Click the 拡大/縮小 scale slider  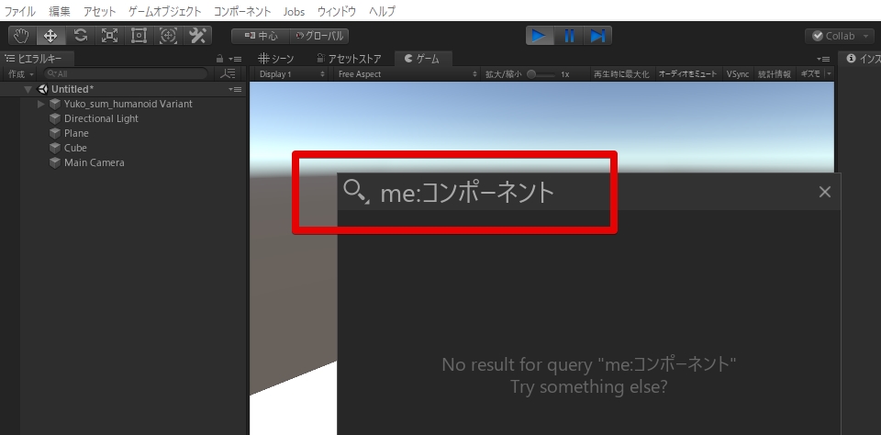coord(541,74)
